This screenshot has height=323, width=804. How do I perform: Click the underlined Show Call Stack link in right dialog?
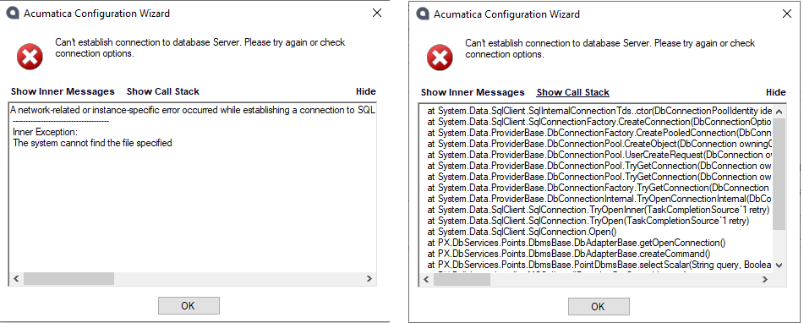[572, 93]
